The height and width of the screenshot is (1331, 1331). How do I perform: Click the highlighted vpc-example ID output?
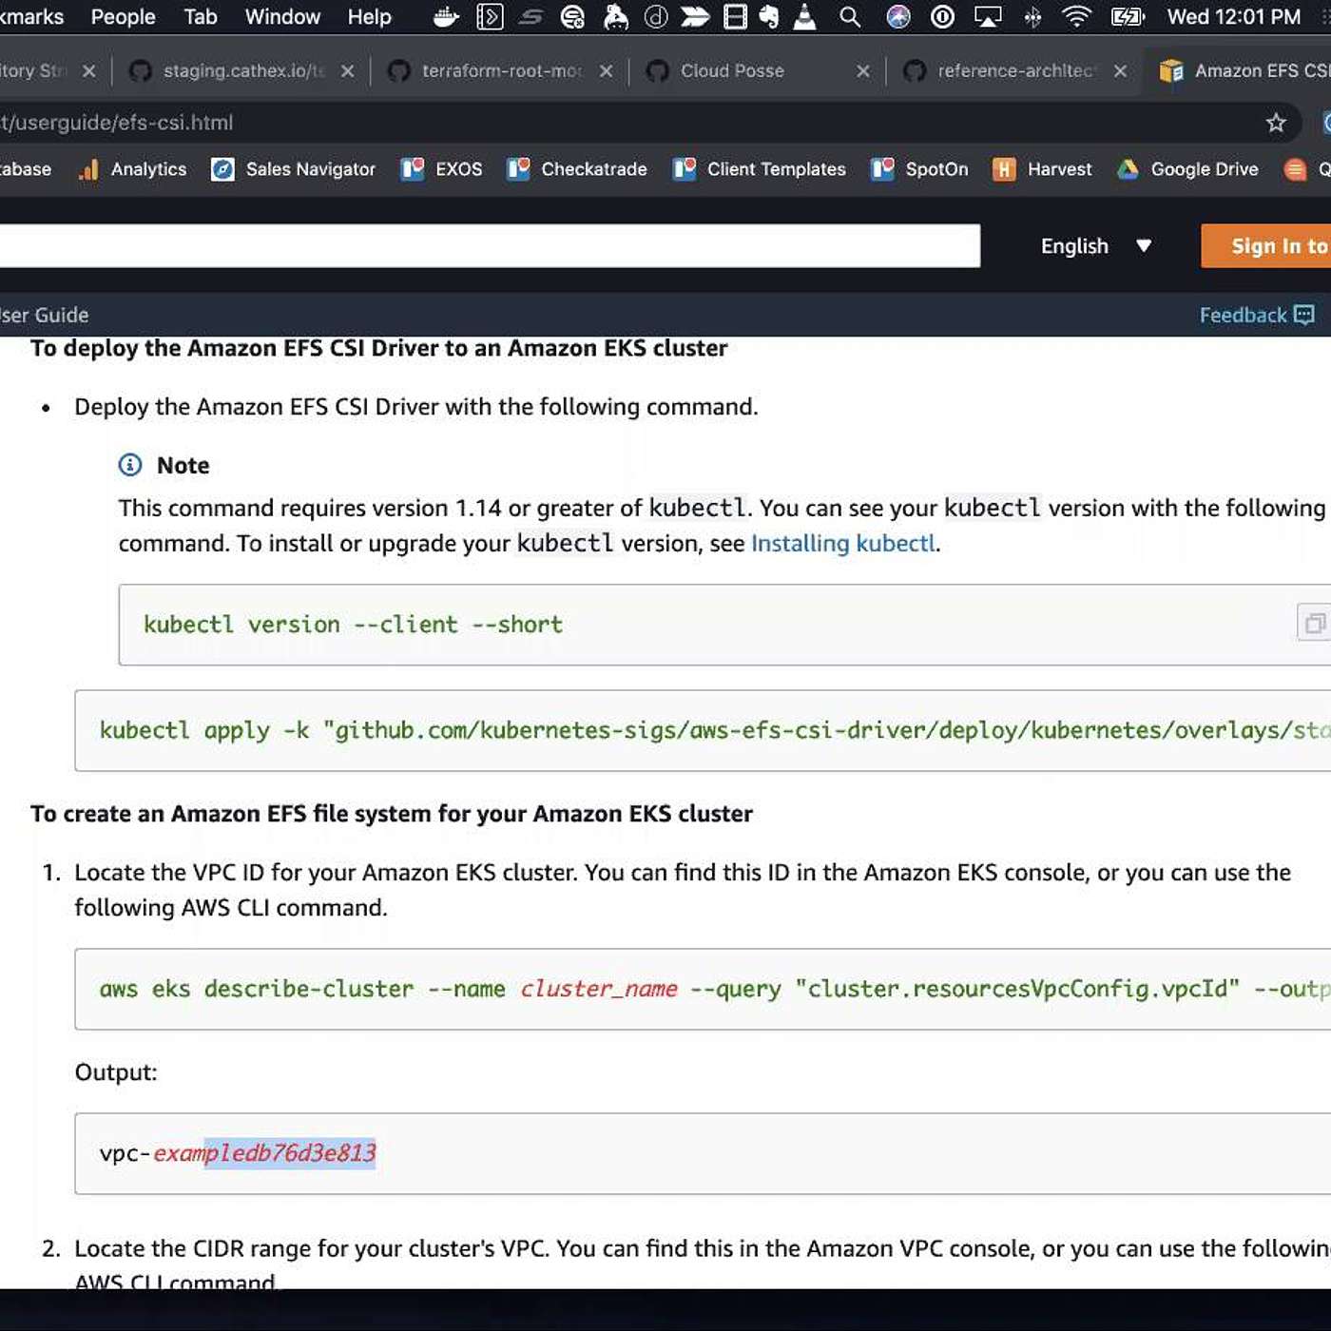point(238,1153)
